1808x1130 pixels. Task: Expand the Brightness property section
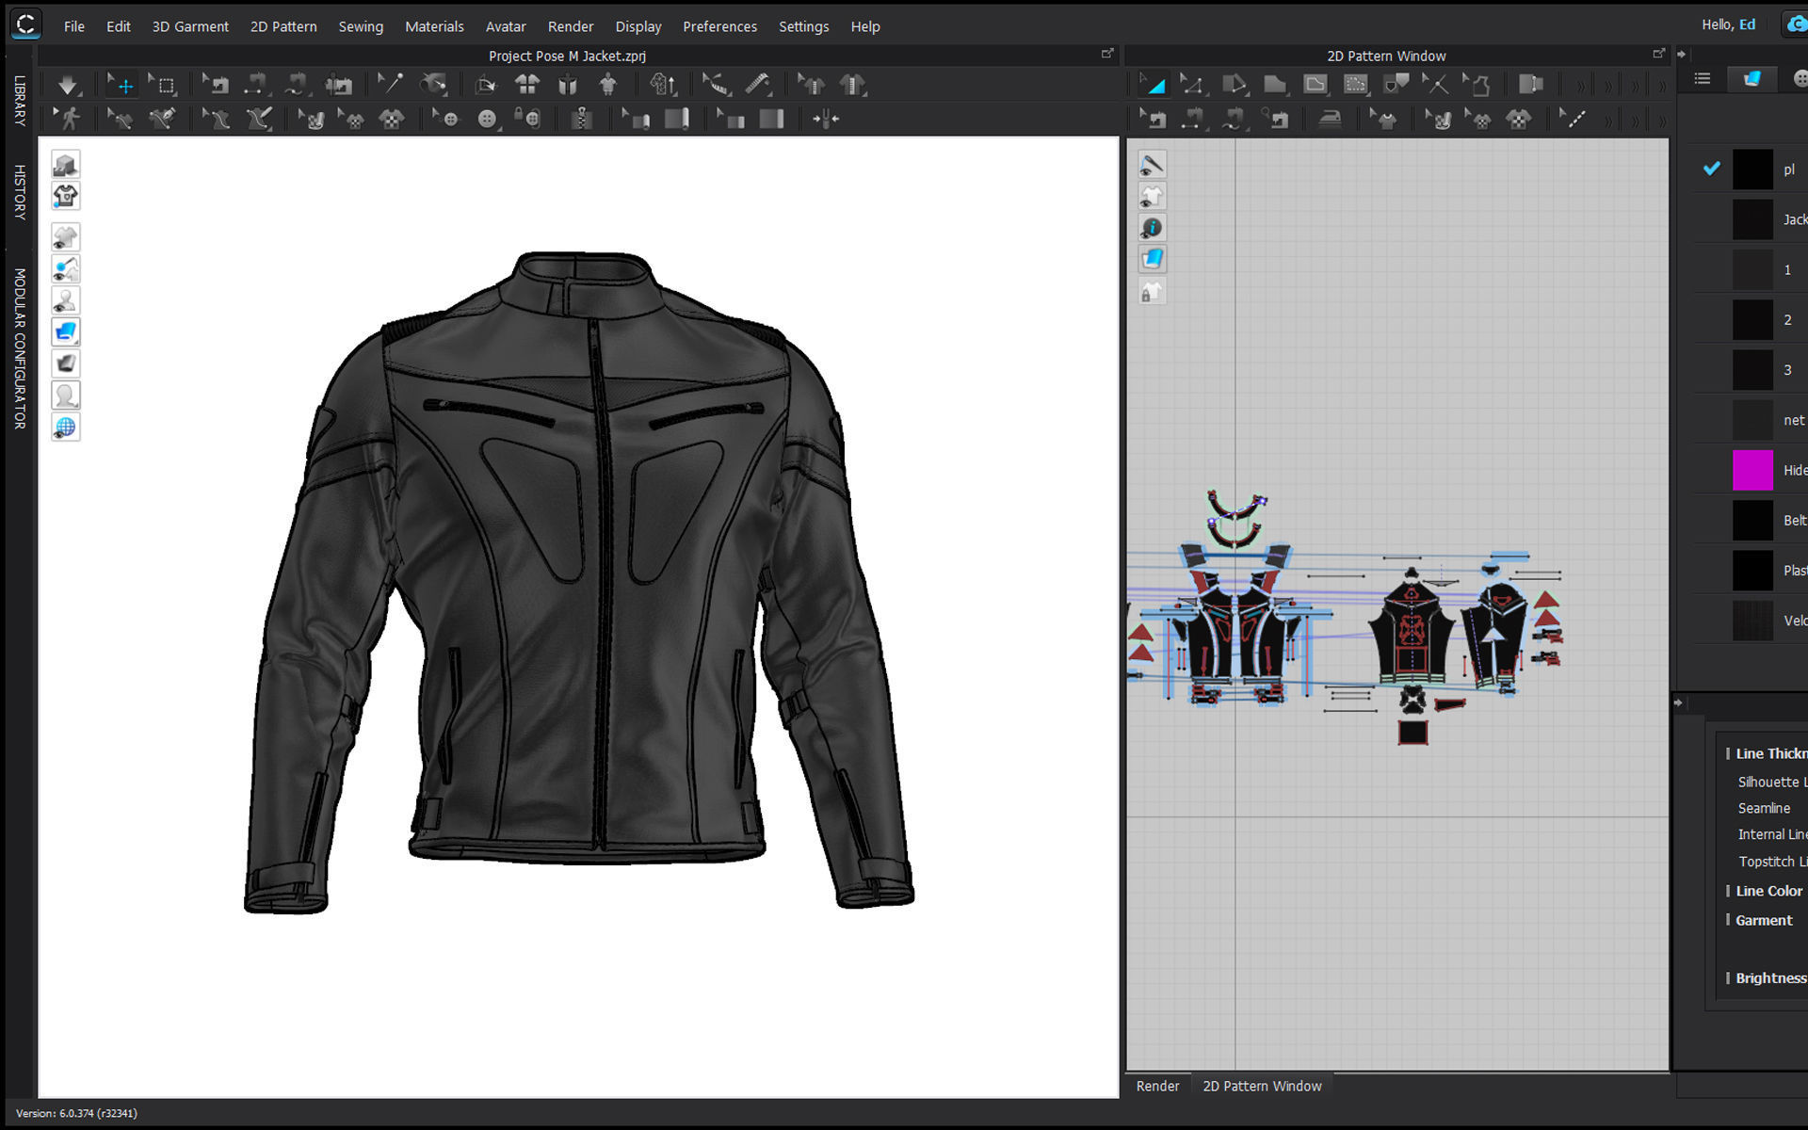pyautogui.click(x=1731, y=977)
